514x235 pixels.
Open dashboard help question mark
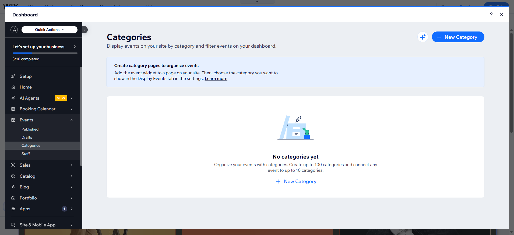pos(491,15)
